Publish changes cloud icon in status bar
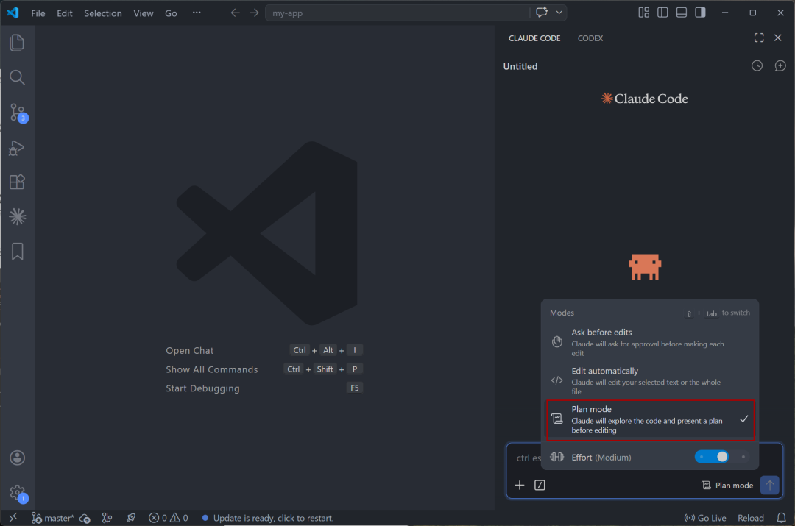Image resolution: width=795 pixels, height=526 pixels. (85, 518)
